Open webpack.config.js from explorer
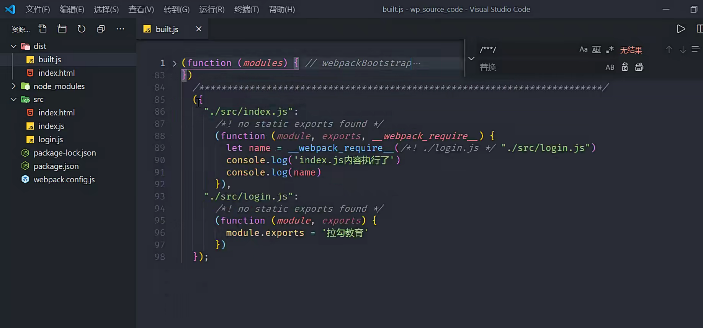The height and width of the screenshot is (328, 703). (64, 180)
